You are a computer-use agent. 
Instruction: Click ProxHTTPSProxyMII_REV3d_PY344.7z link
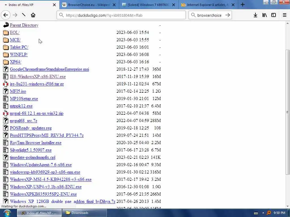click(47, 135)
